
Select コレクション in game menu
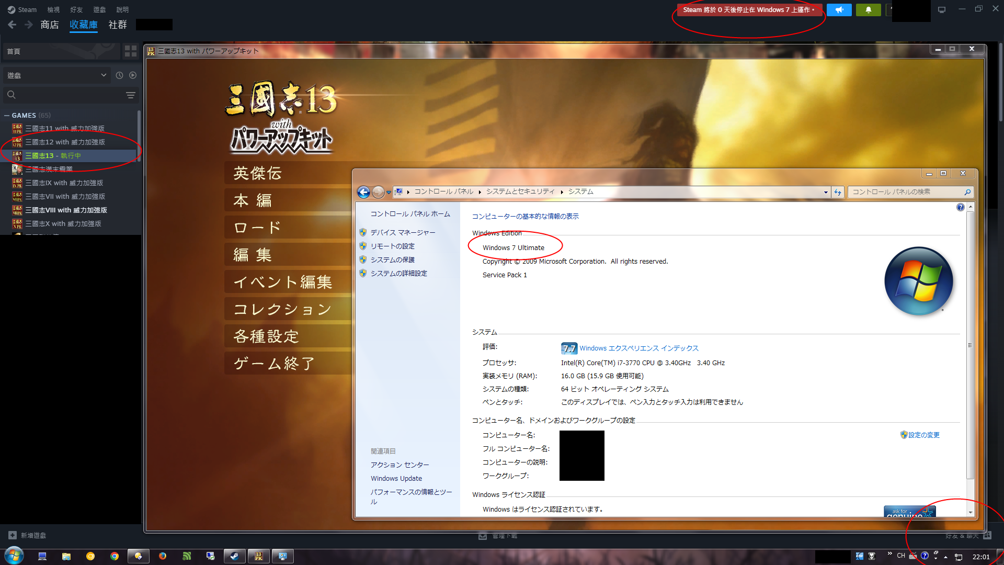(288, 309)
